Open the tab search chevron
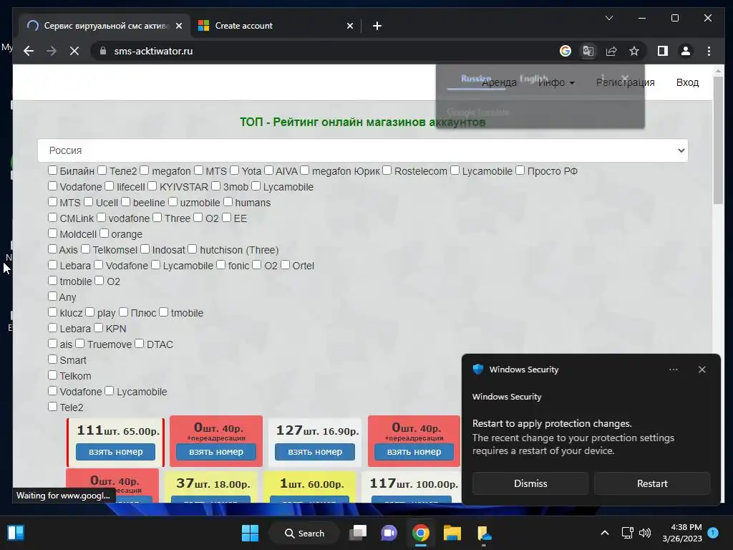 pyautogui.click(x=608, y=18)
